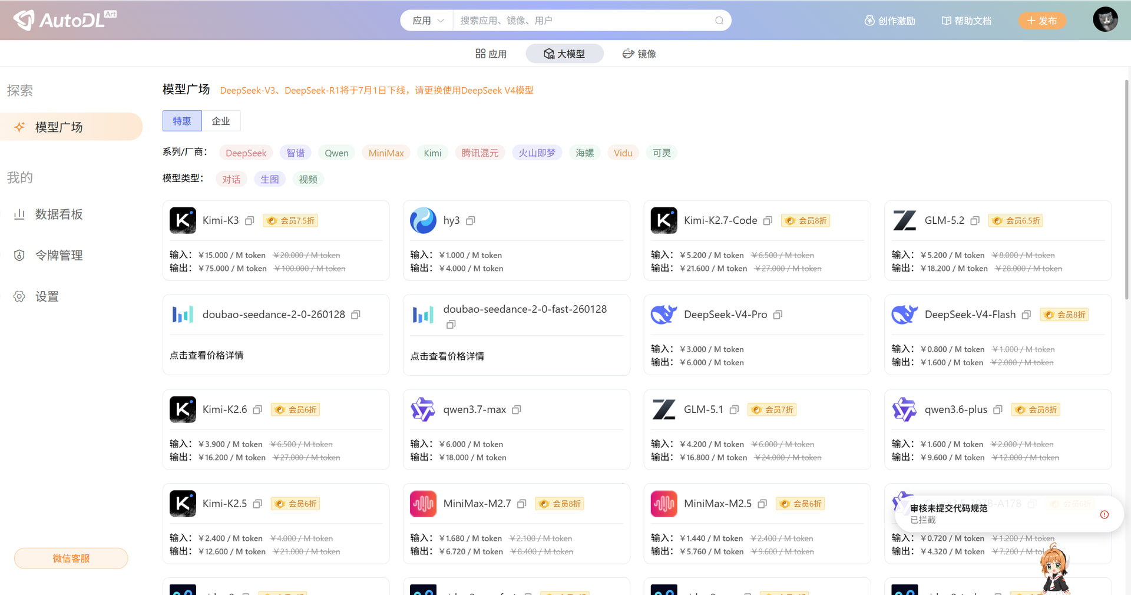Click the MiniMax-M2.7 waveform logo
The image size is (1131, 595).
click(423, 504)
